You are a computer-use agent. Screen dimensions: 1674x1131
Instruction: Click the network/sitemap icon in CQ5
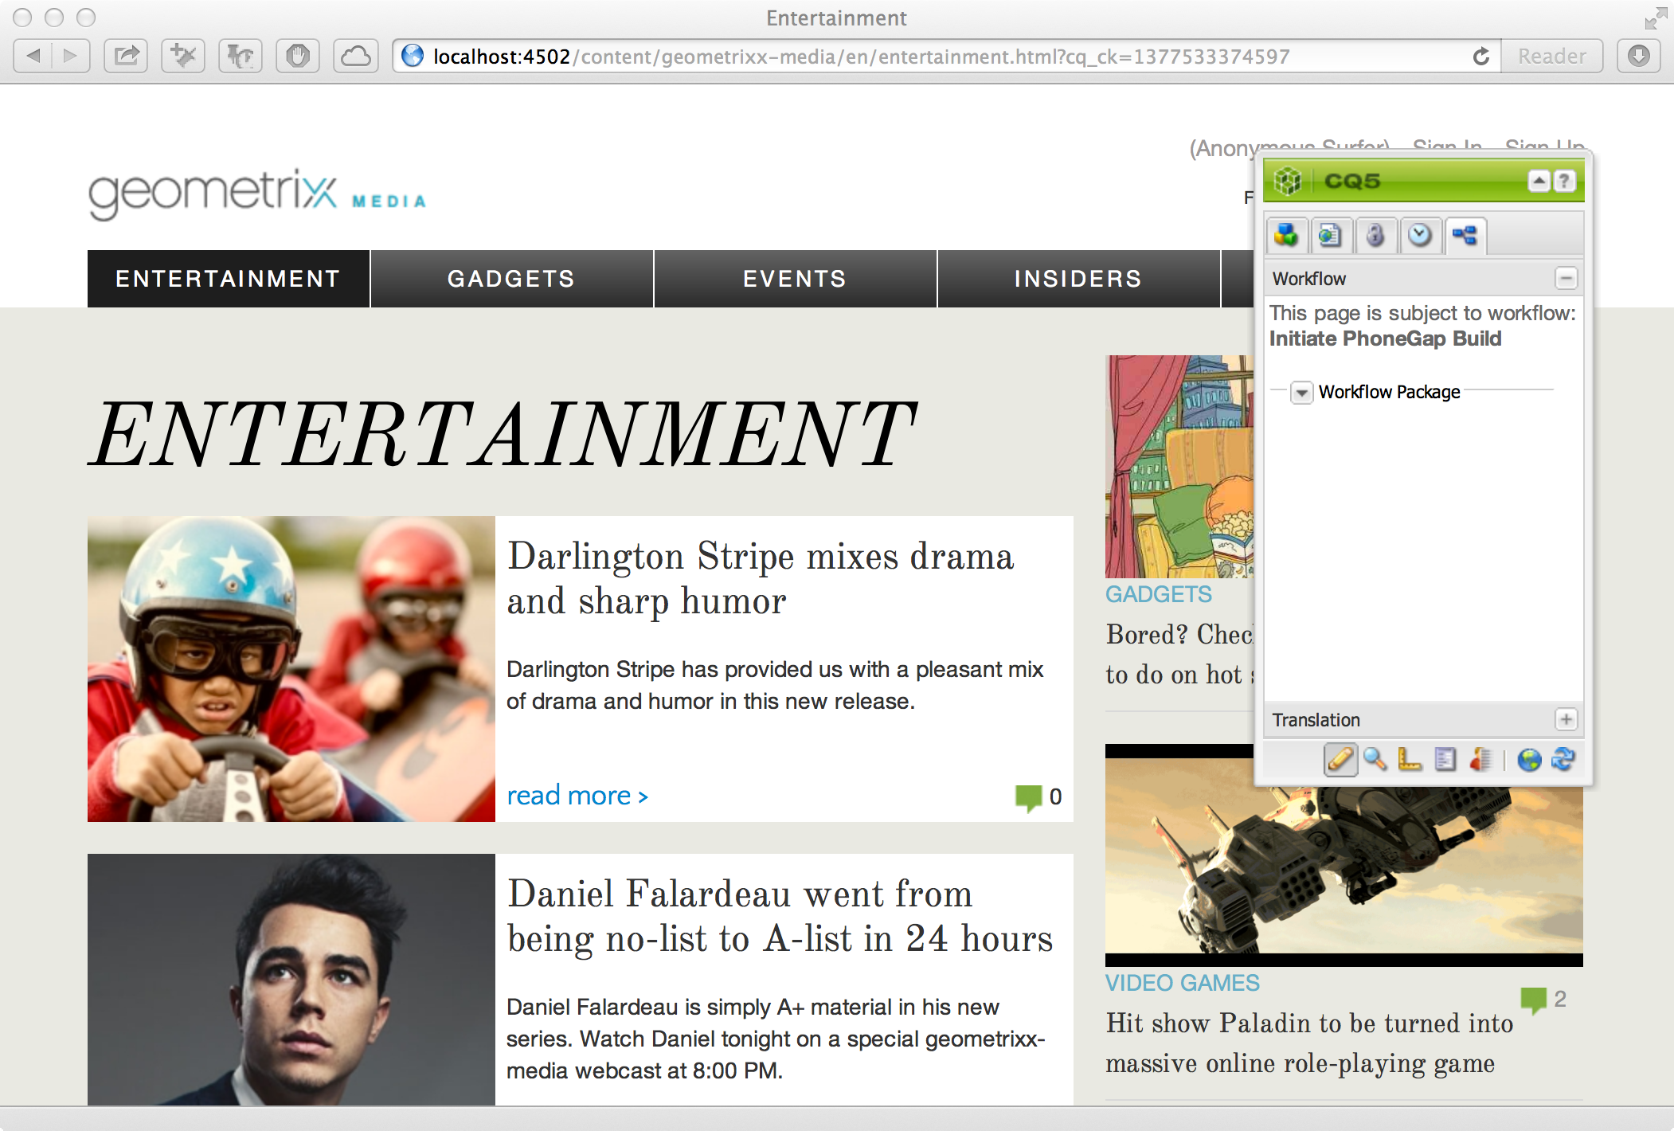1462,235
